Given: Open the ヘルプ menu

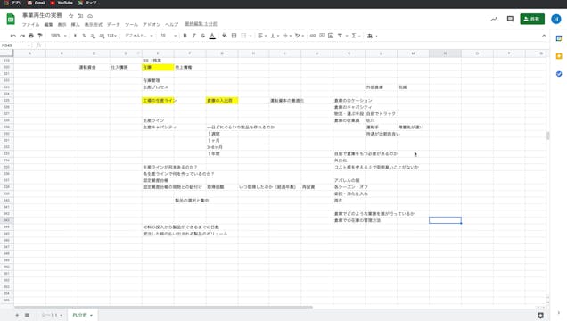Looking at the screenshot, I should tap(172, 25).
